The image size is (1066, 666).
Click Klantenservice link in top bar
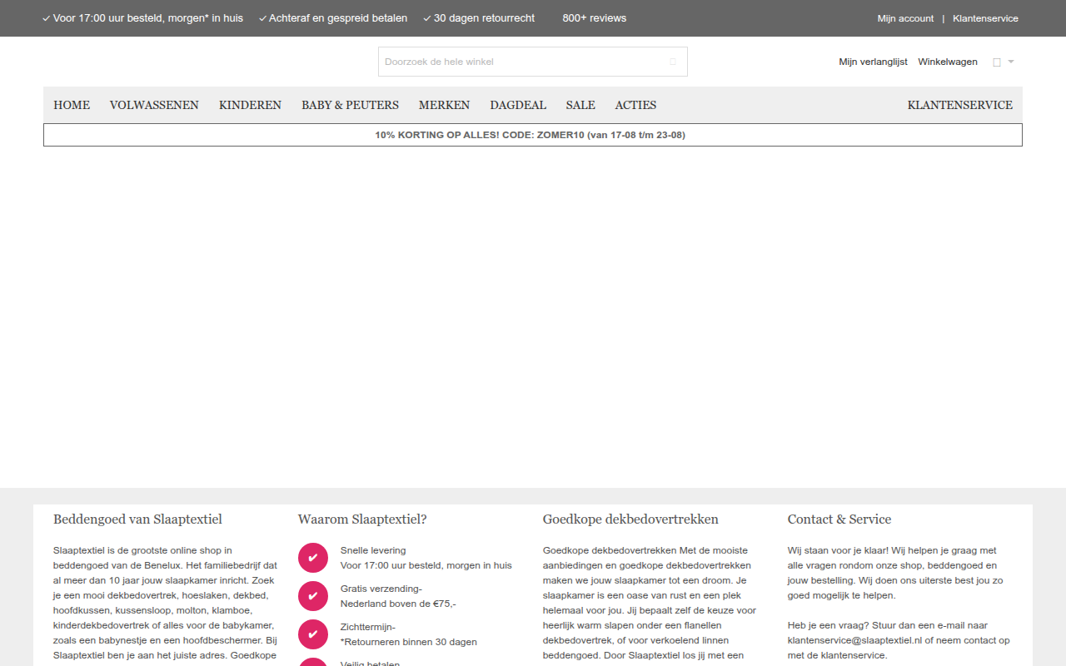[x=985, y=18]
